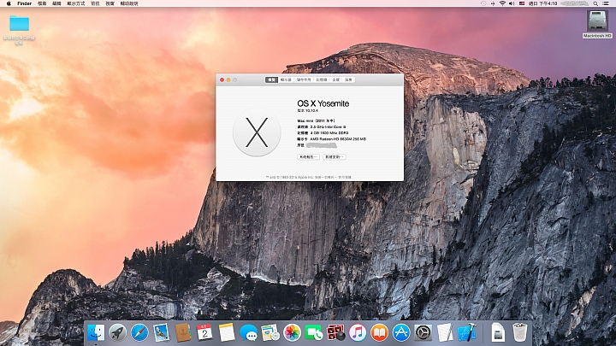Switch to the 儲存空間 (Storage) tab

tap(304, 79)
